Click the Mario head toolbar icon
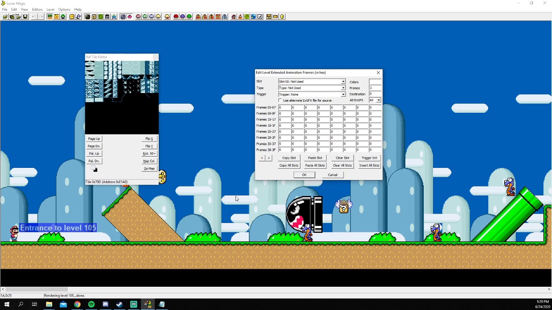The width and height of the screenshot is (552, 310). (x=233, y=17)
